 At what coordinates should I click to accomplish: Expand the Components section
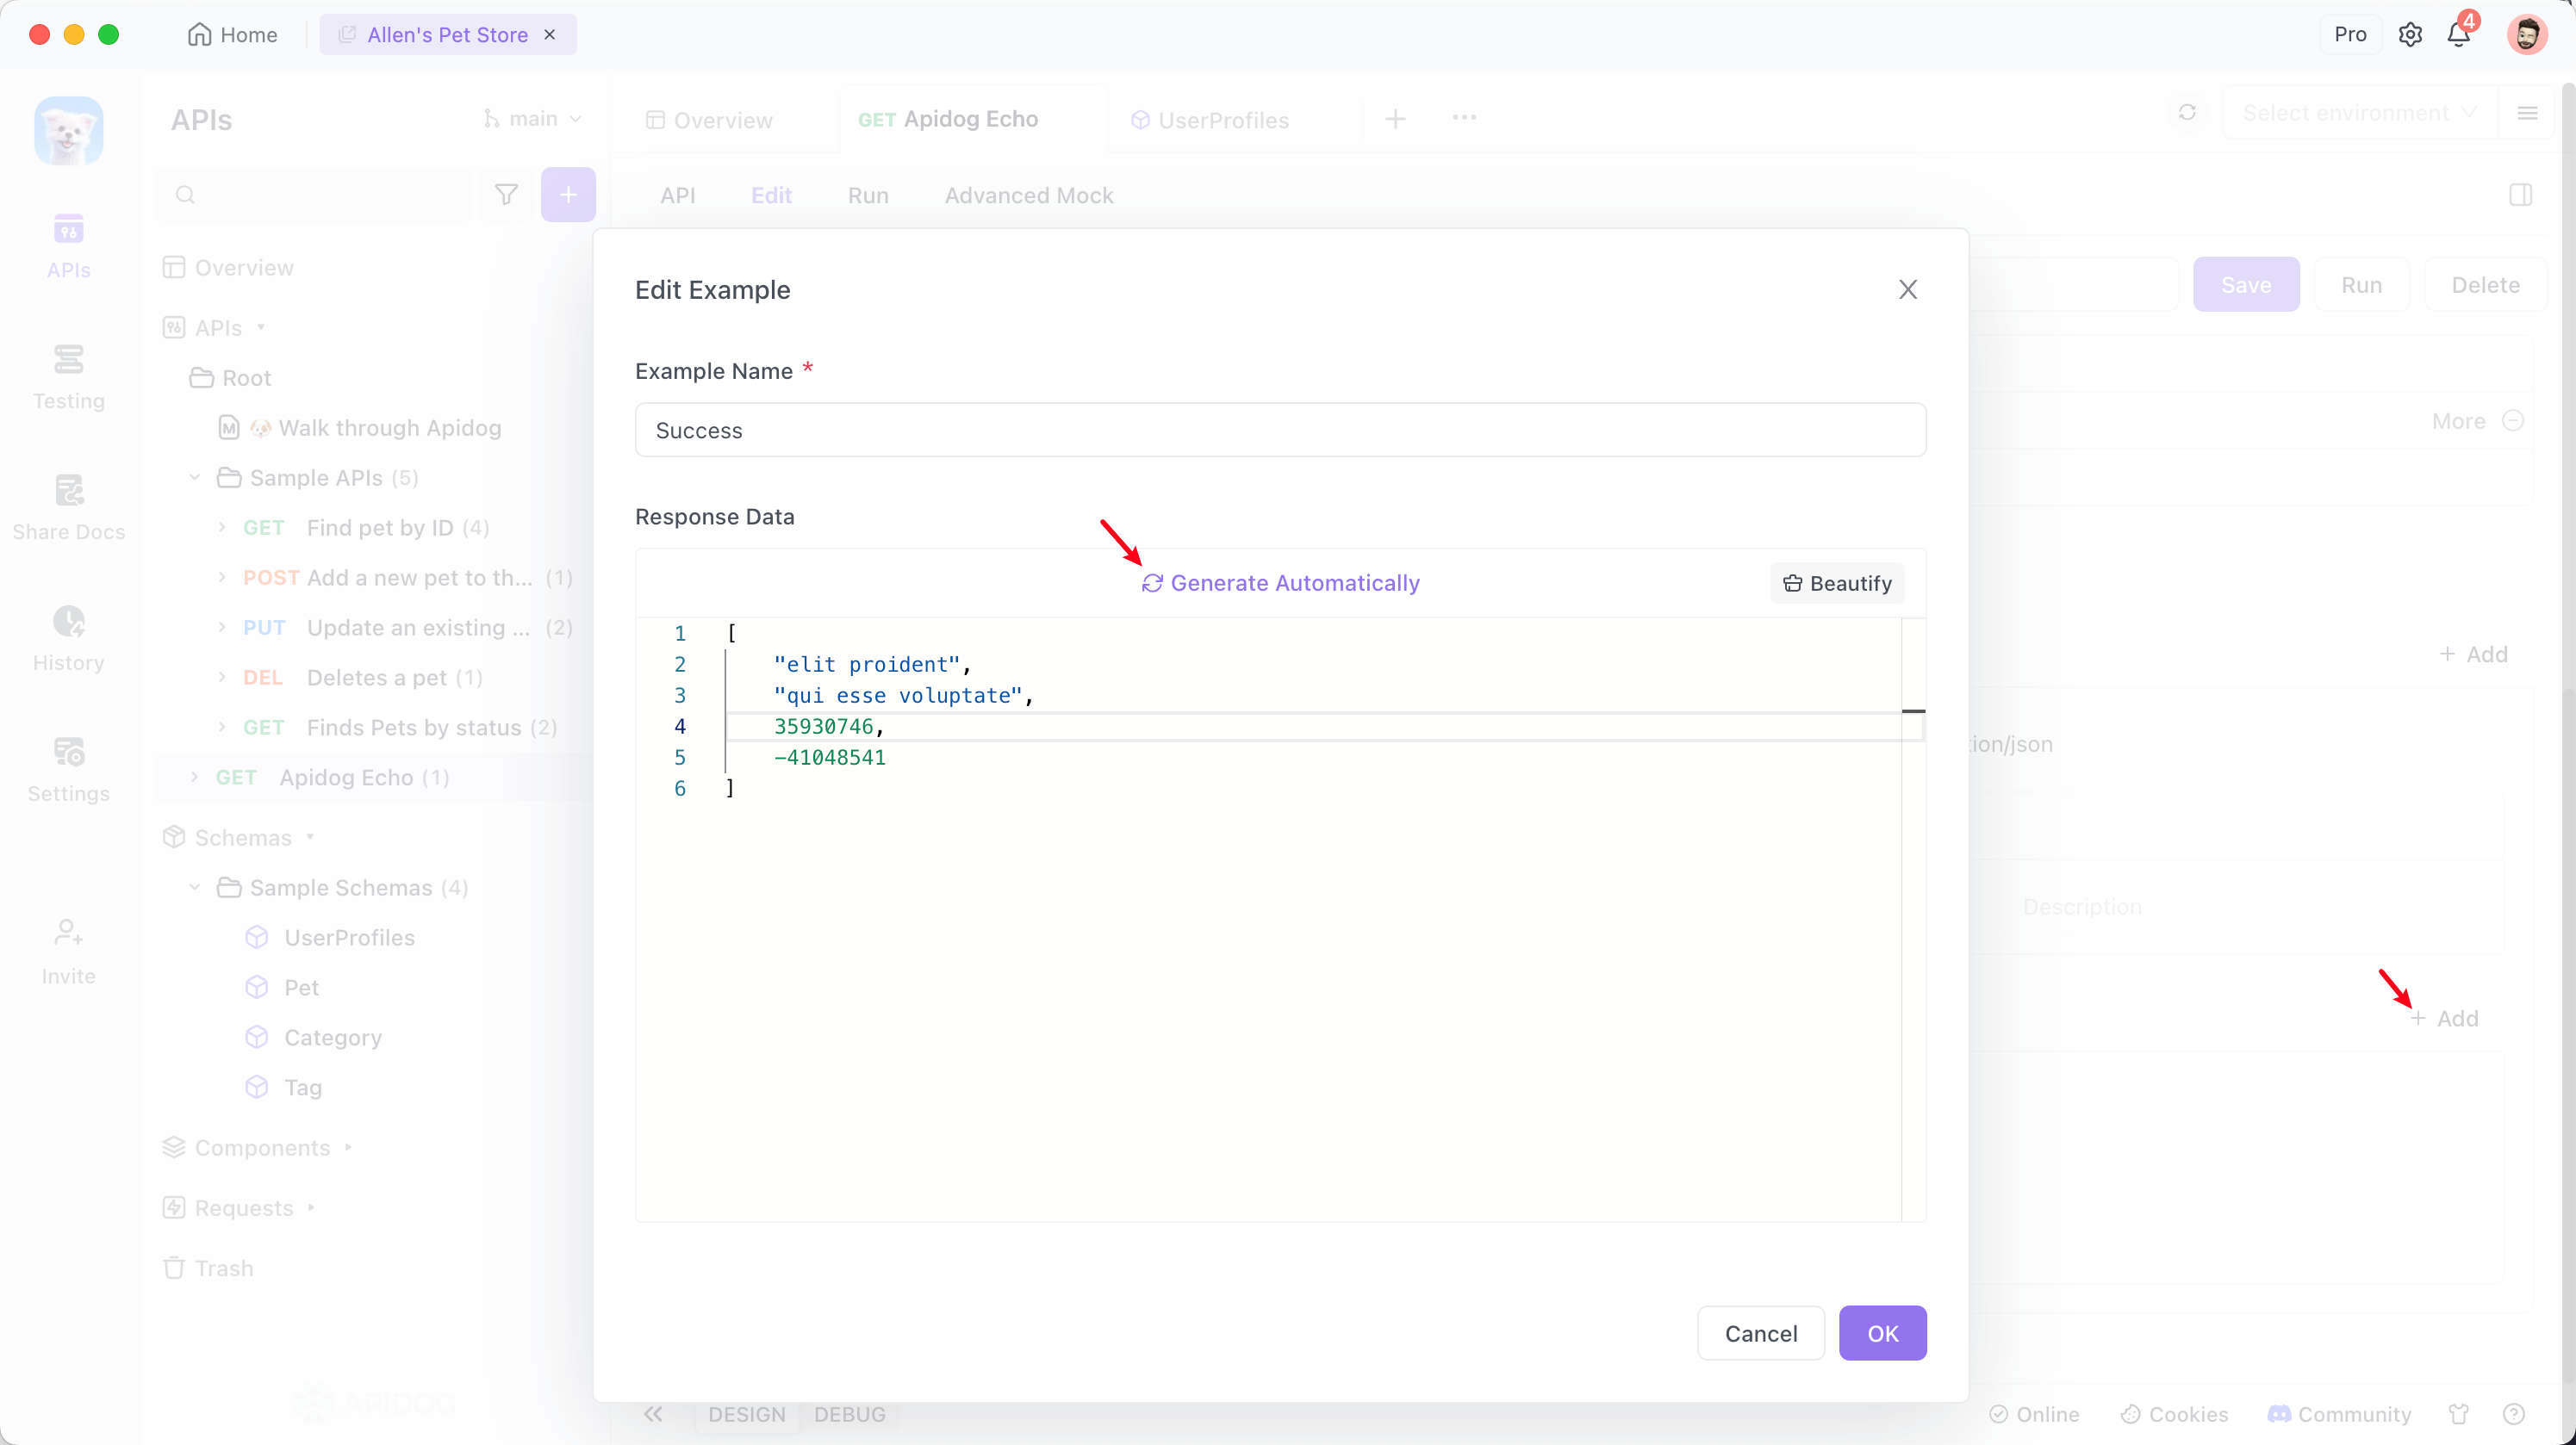(348, 1147)
